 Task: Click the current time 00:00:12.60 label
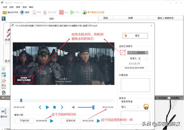point(19,107)
